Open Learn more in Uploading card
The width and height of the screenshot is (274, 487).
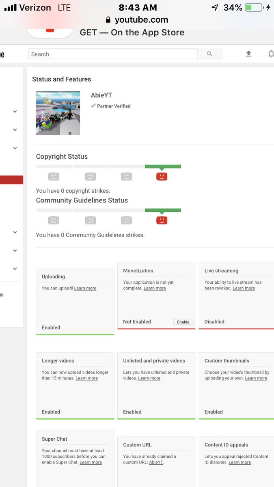[85, 288]
